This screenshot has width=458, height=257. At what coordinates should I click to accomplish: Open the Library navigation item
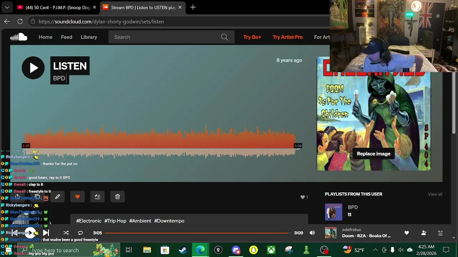89,37
